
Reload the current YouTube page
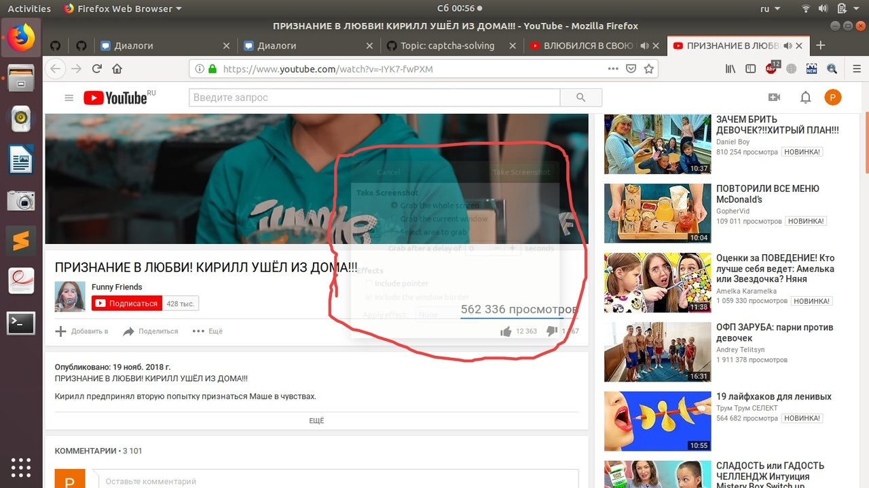coord(97,68)
